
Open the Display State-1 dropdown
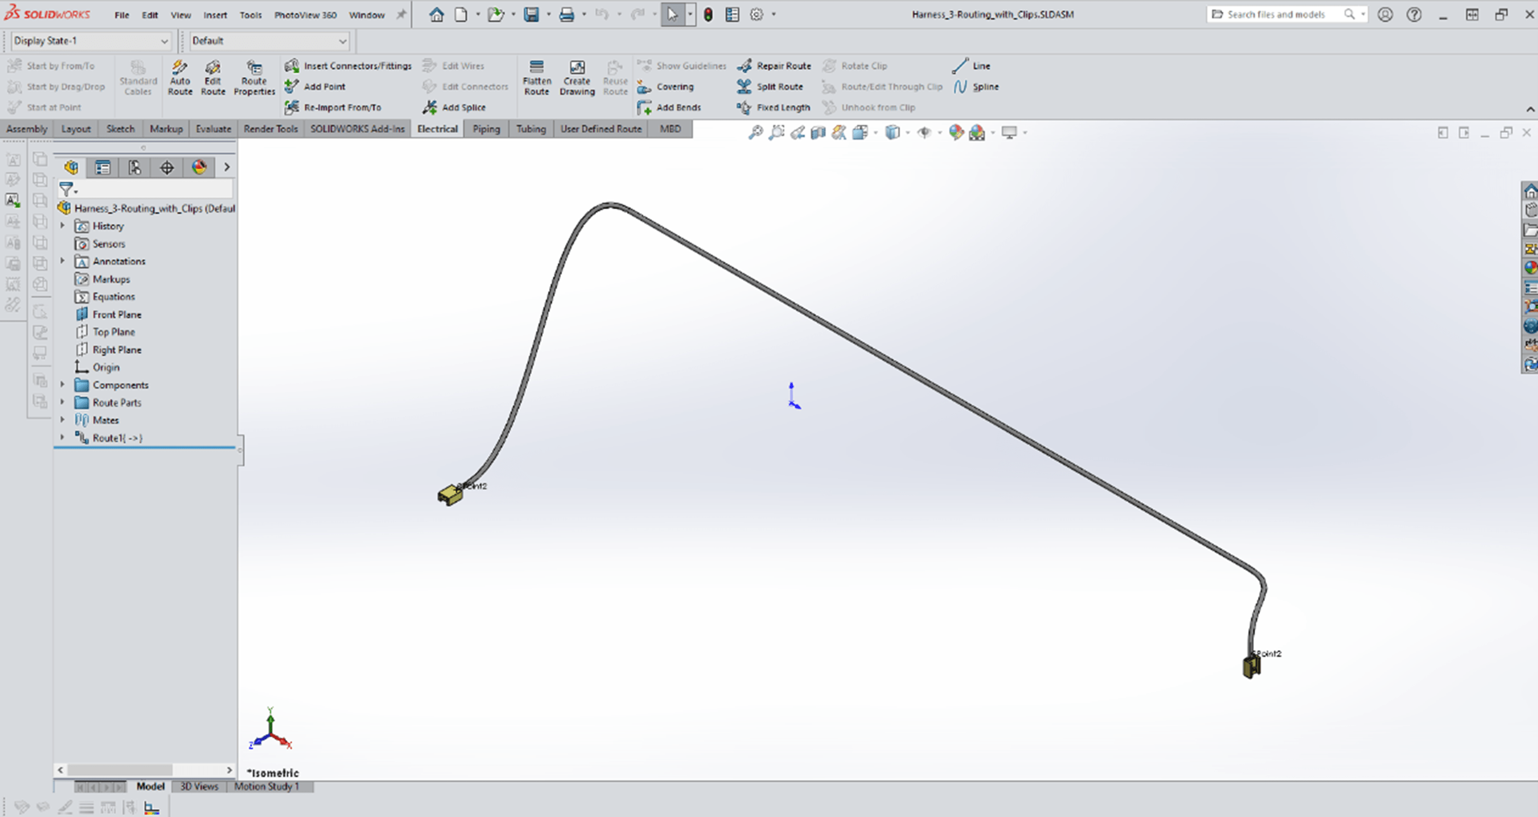pyautogui.click(x=164, y=41)
